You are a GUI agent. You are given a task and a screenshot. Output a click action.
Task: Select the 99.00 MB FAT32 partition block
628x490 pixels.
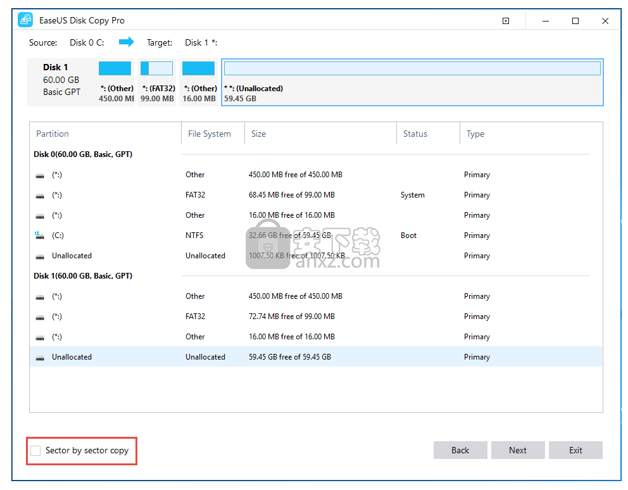[x=157, y=82]
